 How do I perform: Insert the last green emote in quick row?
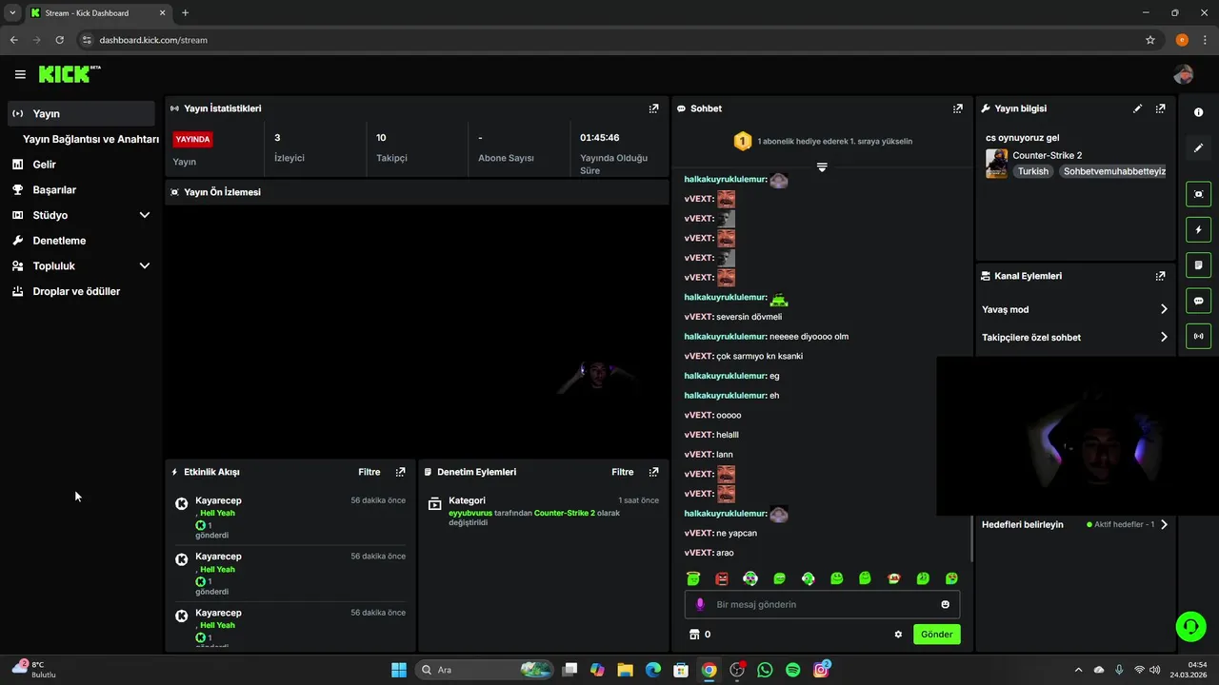tap(951, 578)
